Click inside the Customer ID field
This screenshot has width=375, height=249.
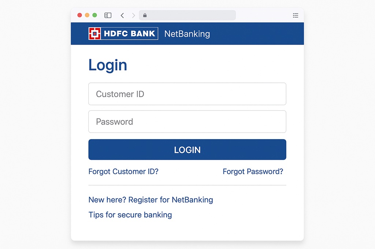[x=187, y=94]
